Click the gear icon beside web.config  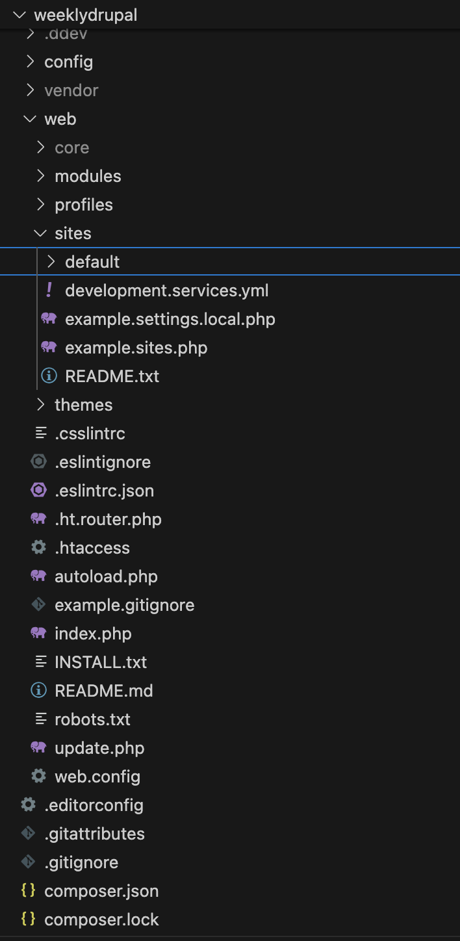click(38, 777)
